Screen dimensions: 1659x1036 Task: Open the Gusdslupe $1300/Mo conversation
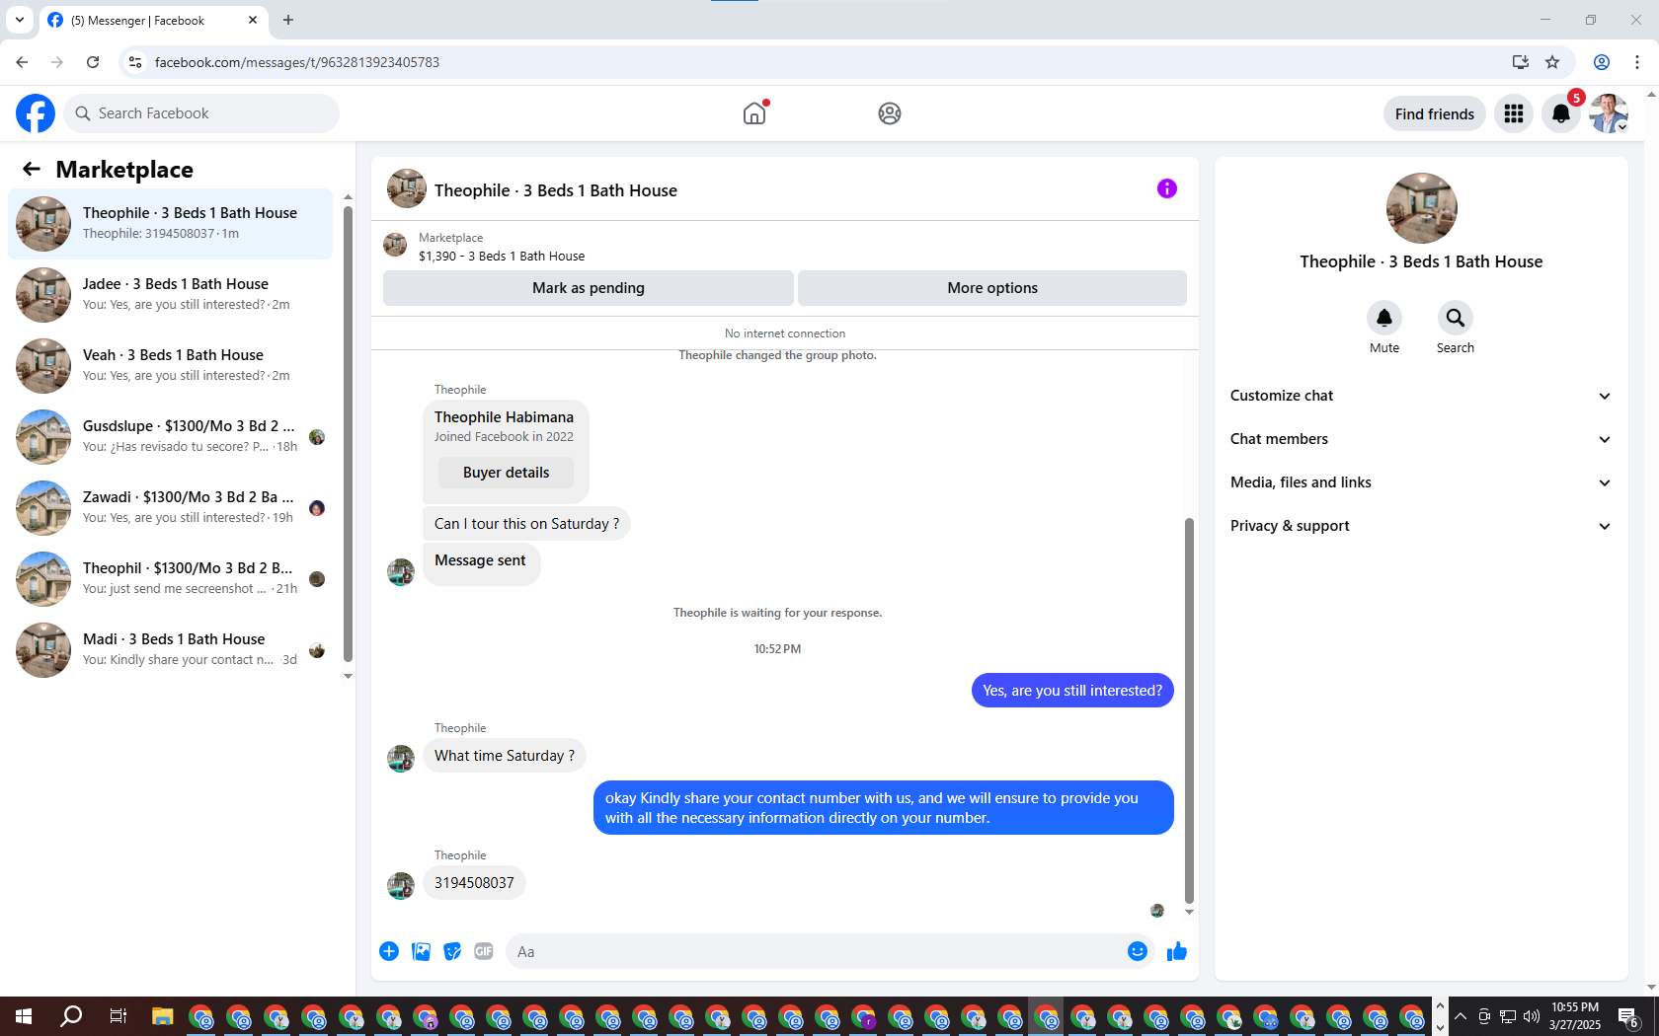coord(170,437)
